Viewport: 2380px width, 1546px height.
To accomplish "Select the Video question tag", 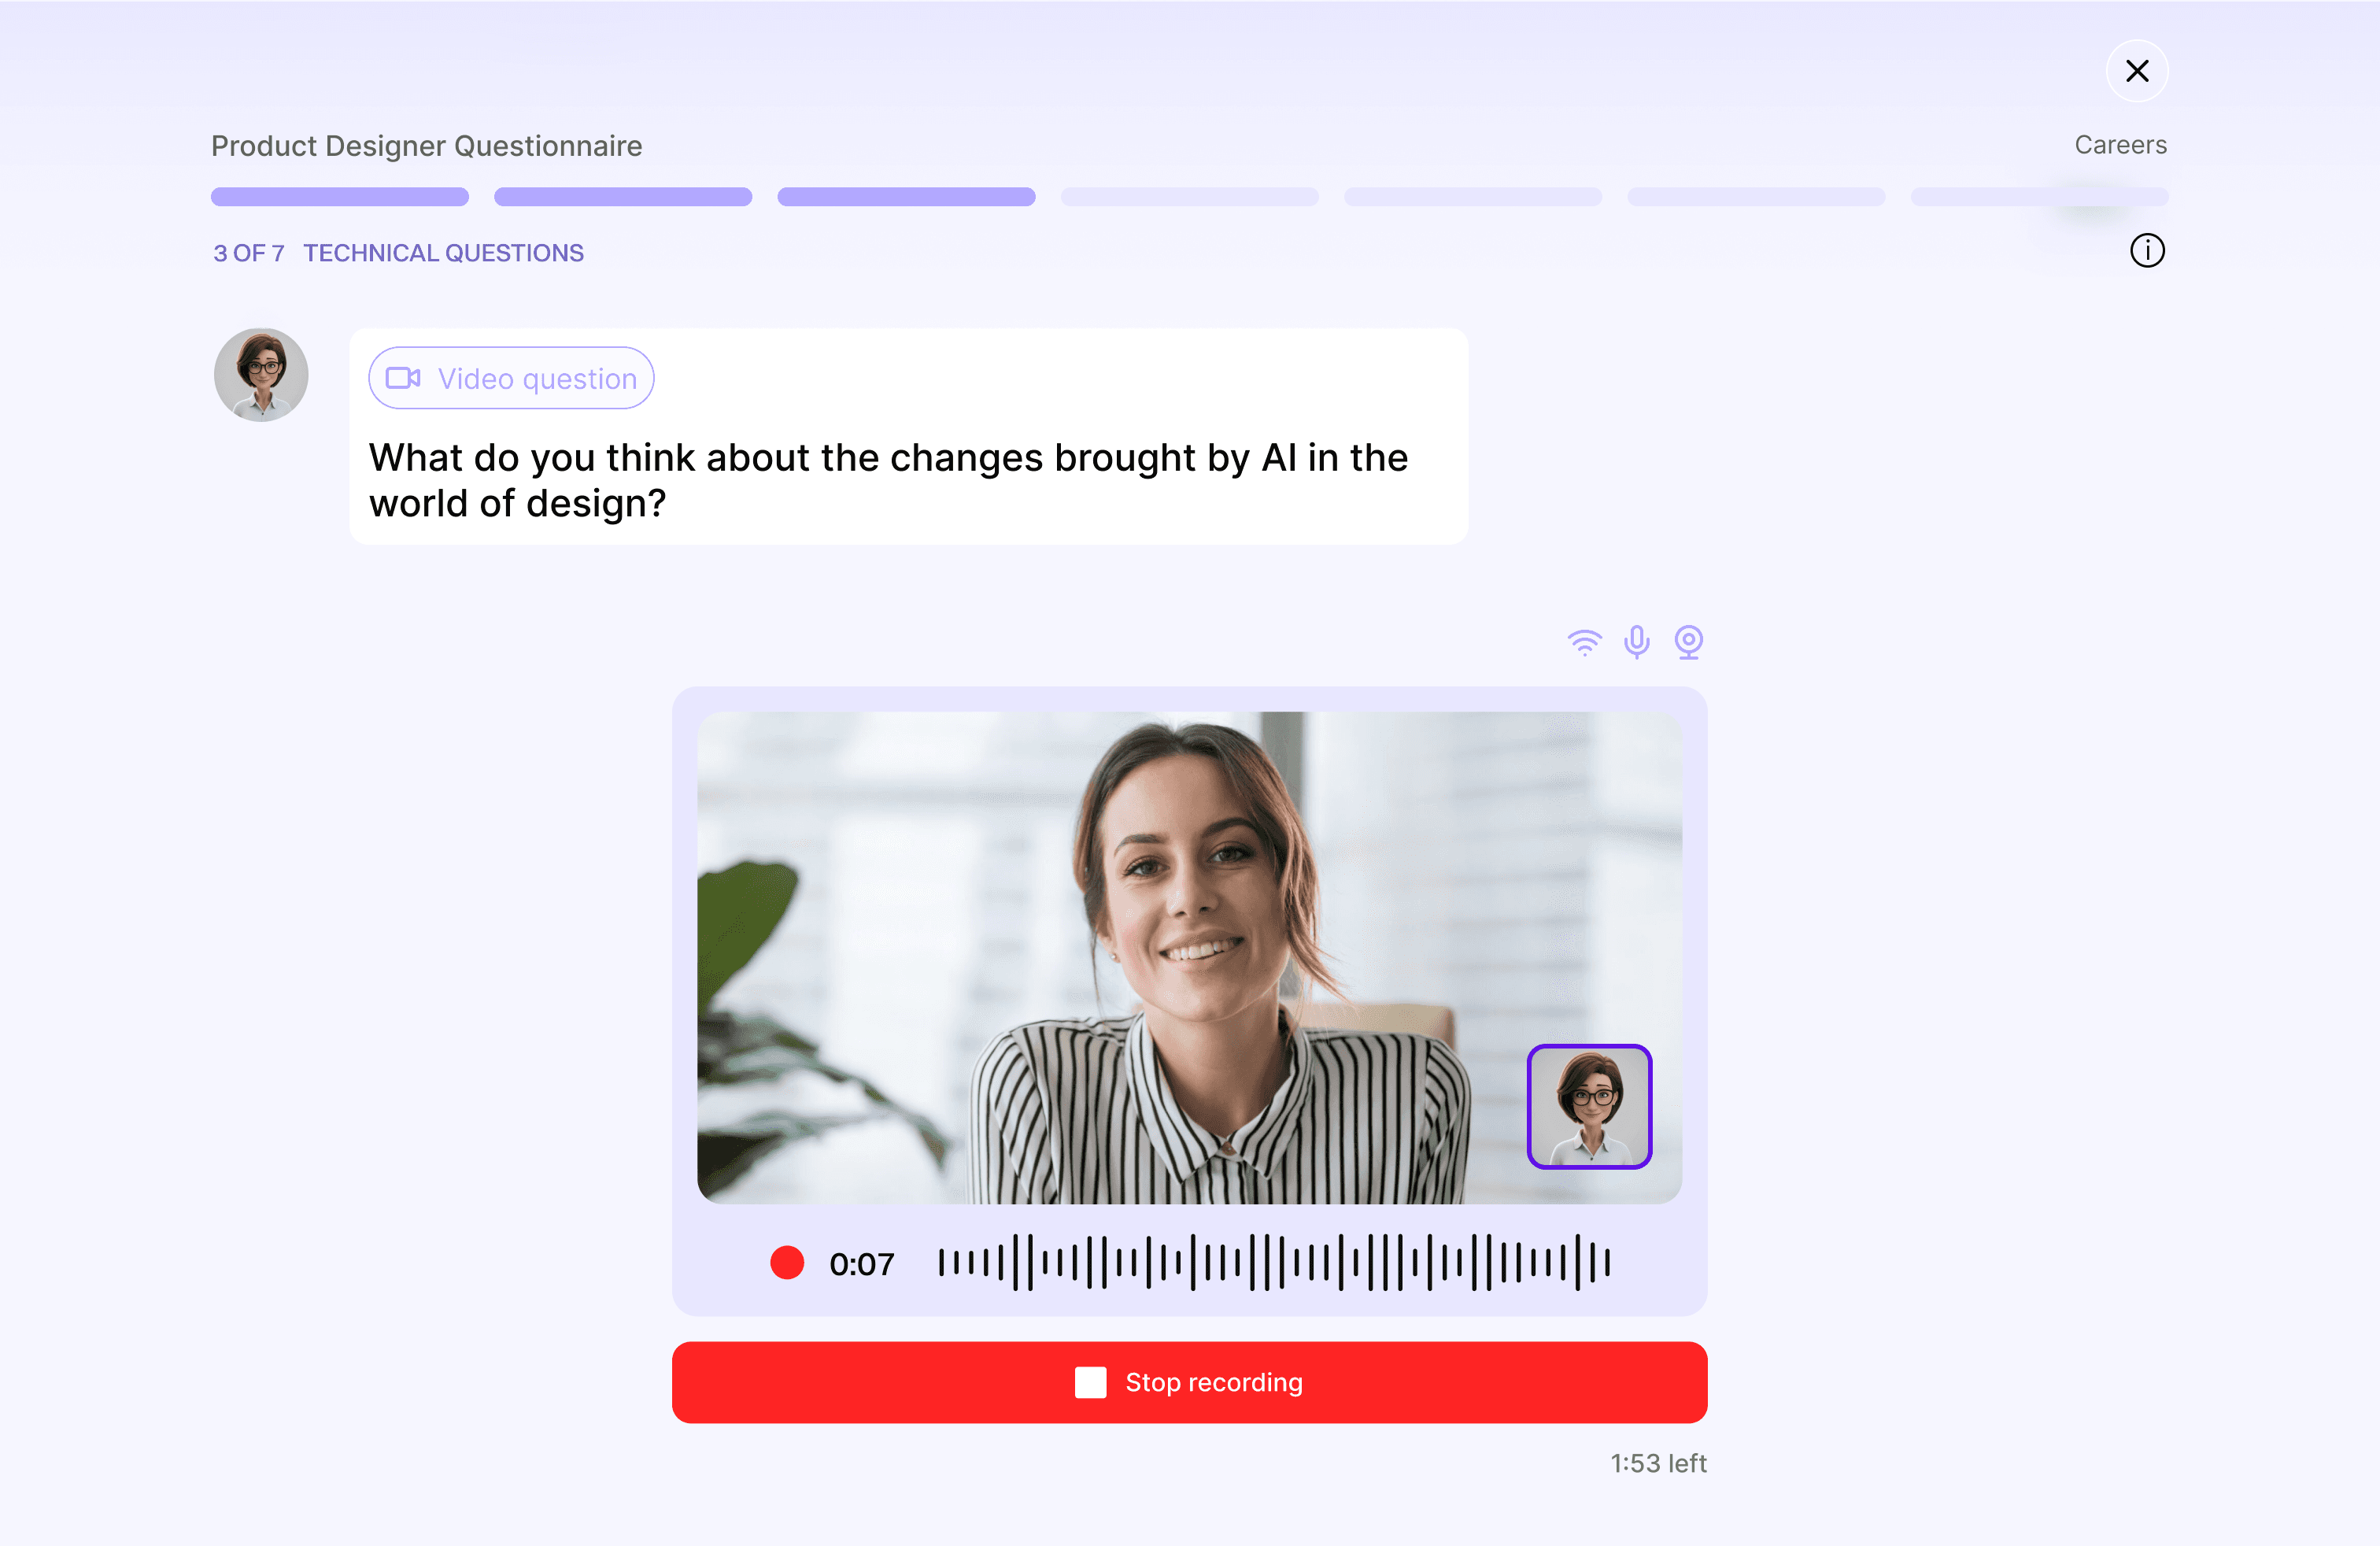I will coord(511,378).
